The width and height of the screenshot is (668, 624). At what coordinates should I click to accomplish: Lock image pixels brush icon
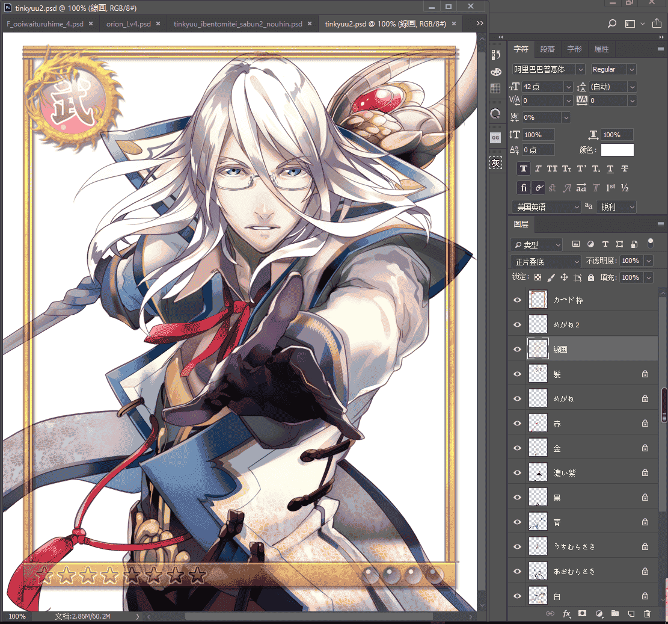[x=551, y=277]
